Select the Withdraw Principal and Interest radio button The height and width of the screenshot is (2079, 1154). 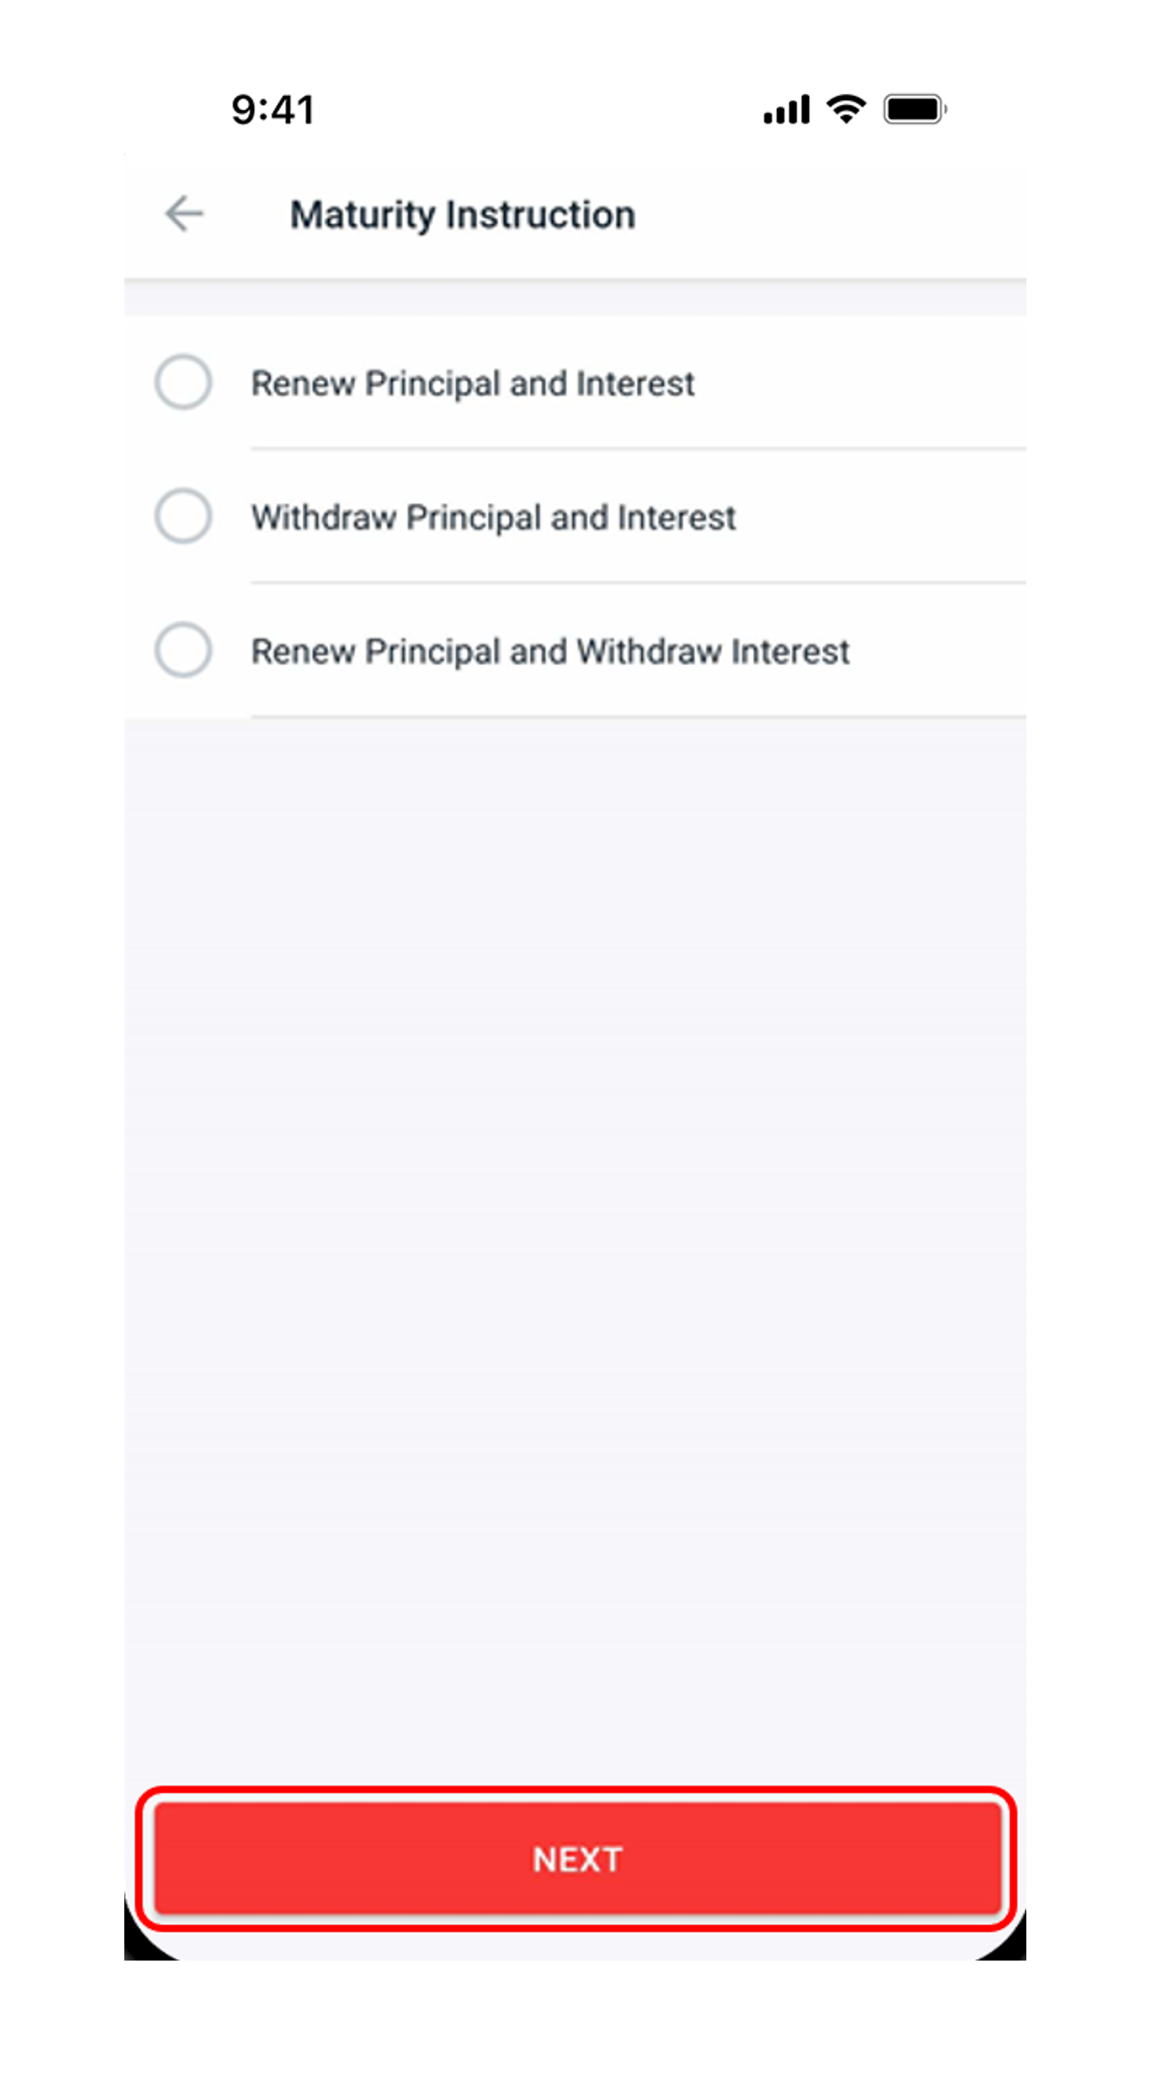(x=183, y=516)
